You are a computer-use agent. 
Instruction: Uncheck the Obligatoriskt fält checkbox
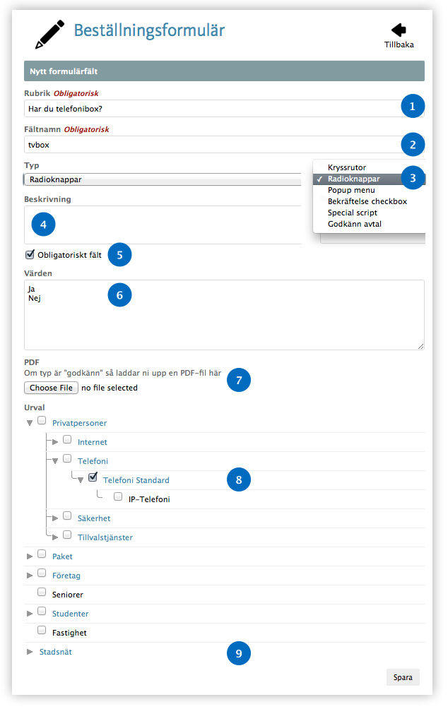pos(30,255)
